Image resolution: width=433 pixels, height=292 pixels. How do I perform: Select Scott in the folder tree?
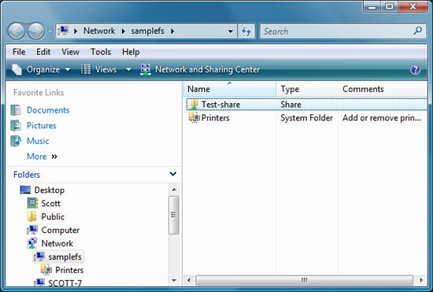pyautogui.click(x=50, y=203)
